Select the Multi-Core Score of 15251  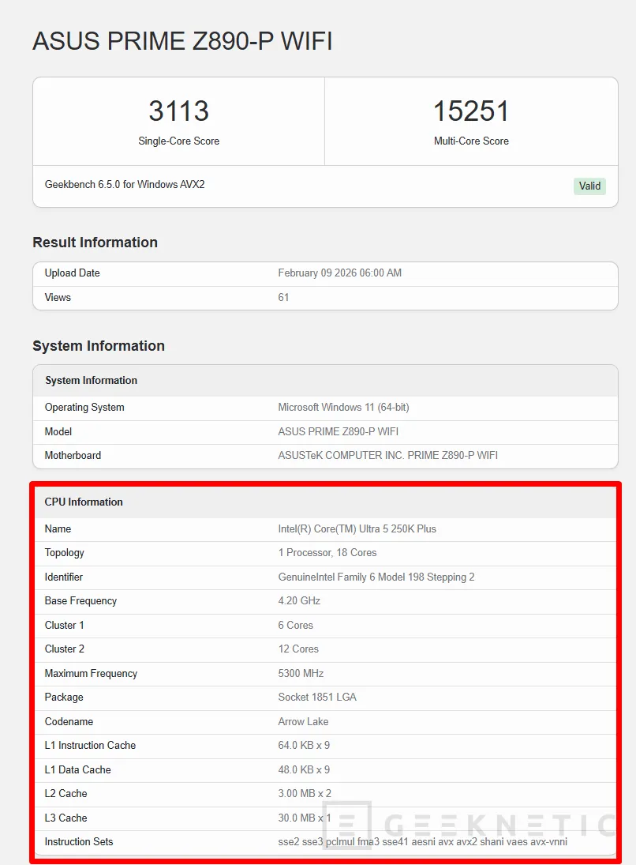(471, 111)
